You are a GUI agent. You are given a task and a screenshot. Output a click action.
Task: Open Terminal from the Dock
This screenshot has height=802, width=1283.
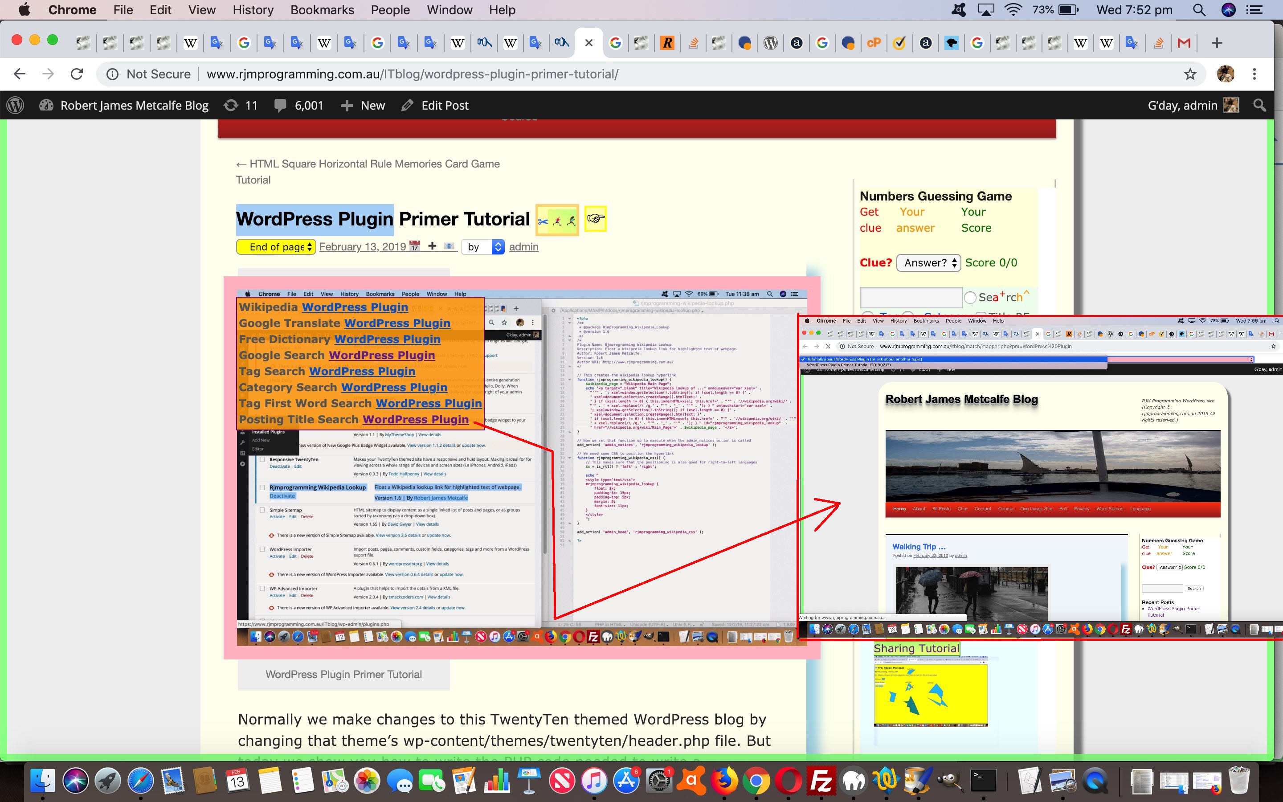point(983,780)
